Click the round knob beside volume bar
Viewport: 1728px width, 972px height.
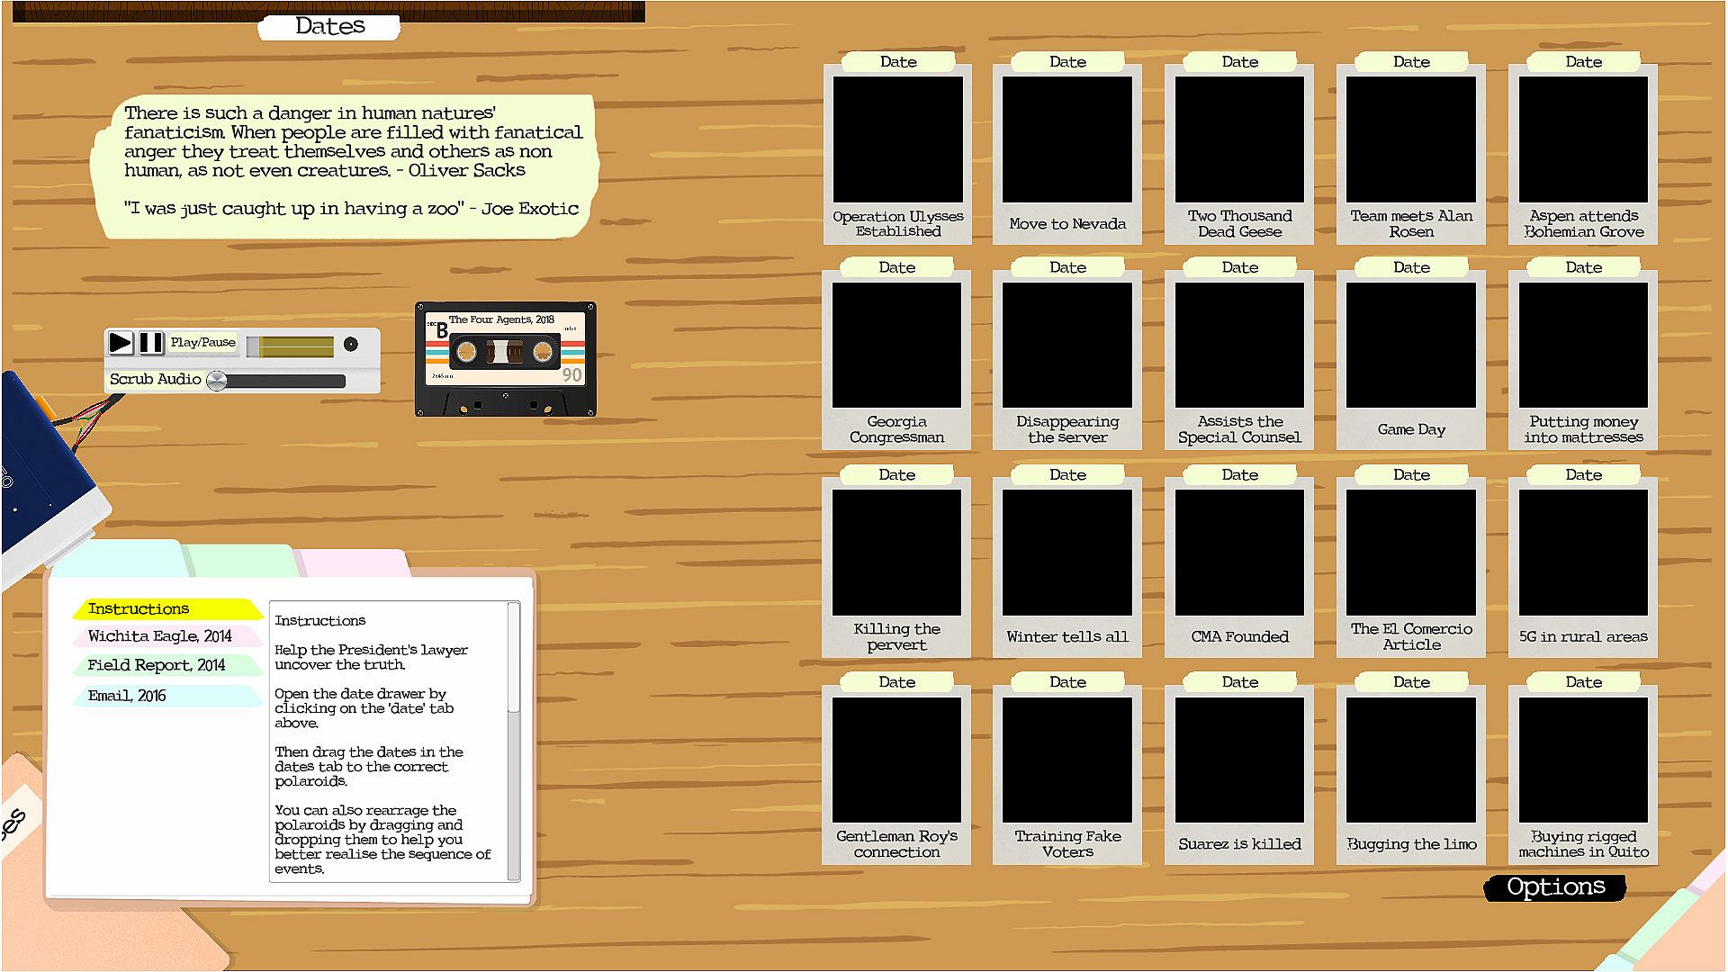351,344
